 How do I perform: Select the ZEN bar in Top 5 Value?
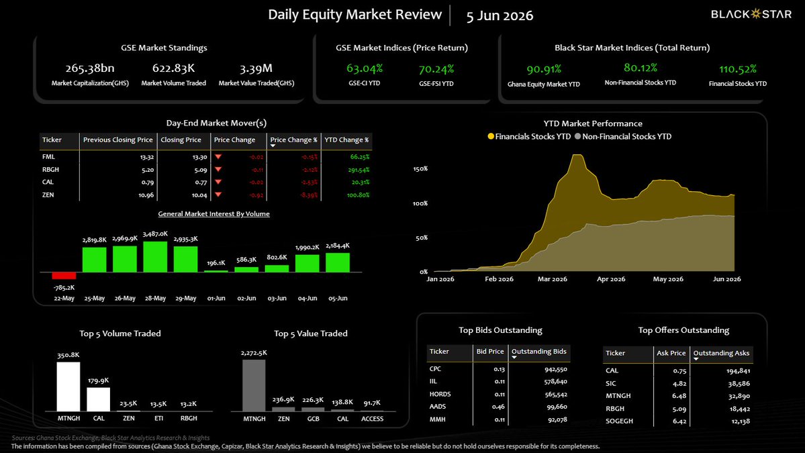[x=283, y=409]
